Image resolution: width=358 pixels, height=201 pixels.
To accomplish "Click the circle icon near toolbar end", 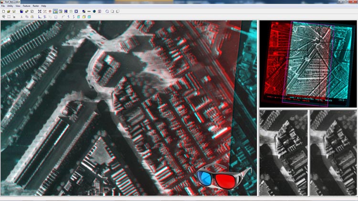I will tap(107, 11).
